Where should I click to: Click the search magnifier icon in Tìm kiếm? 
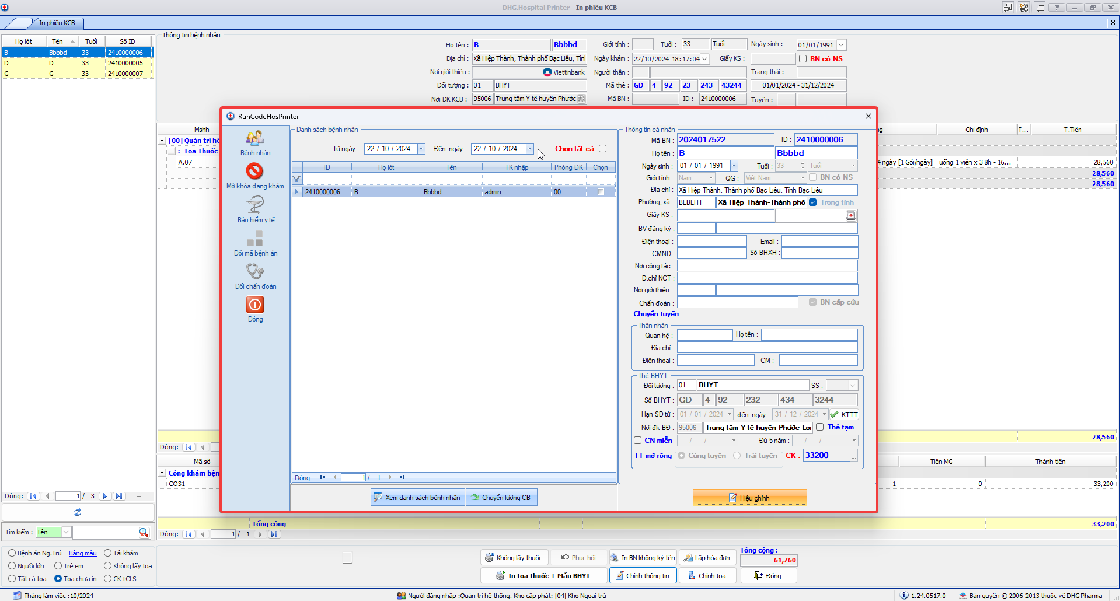pyautogui.click(x=144, y=532)
